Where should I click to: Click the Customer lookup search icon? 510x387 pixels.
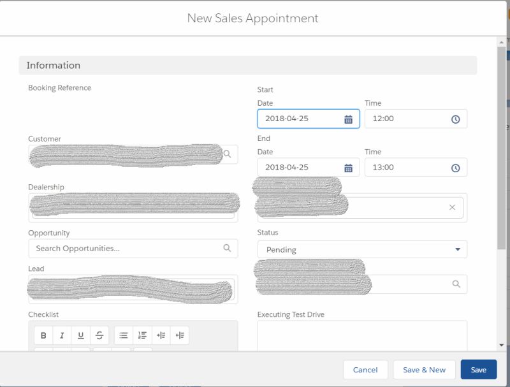(x=228, y=154)
